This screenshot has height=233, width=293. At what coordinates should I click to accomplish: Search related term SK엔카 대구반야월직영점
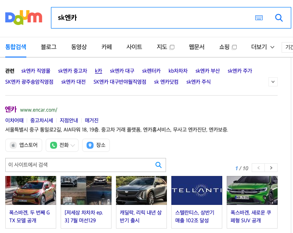click(120, 82)
